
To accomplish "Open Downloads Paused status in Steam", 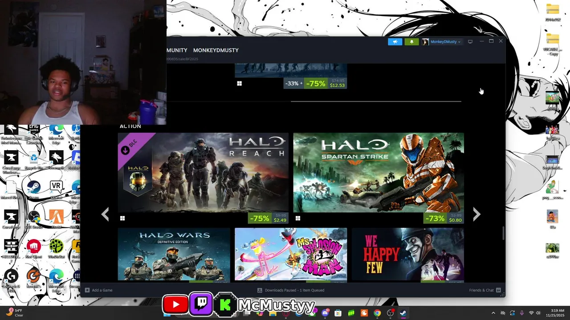I will click(x=291, y=290).
